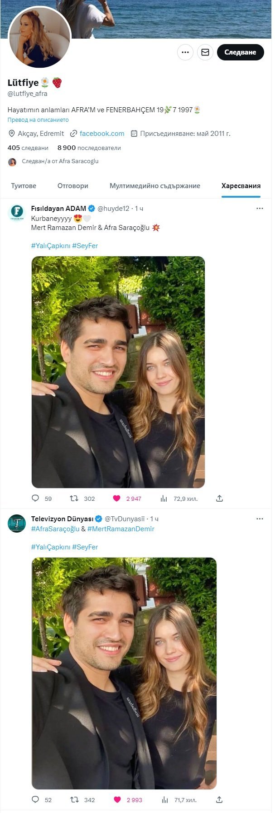Image resolution: width=275 pixels, height=813 pixels.
Task: Open the #YalıÇapkını hashtag in first tweet
Action: coord(51,246)
